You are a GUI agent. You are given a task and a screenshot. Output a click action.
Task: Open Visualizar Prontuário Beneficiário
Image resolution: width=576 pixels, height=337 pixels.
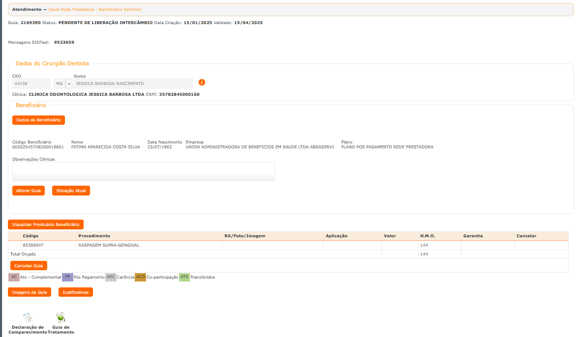tap(46, 225)
